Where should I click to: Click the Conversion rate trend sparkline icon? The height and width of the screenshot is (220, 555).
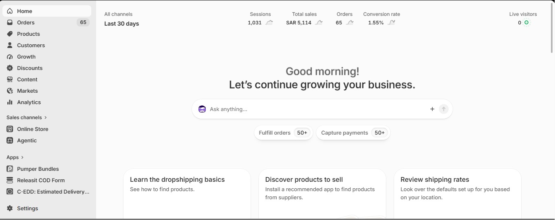pyautogui.click(x=392, y=23)
